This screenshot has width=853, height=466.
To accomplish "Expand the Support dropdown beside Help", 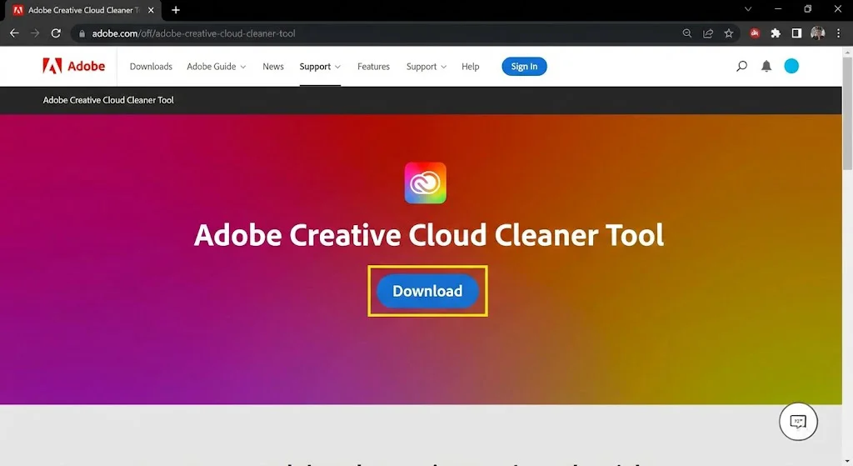I will (426, 67).
